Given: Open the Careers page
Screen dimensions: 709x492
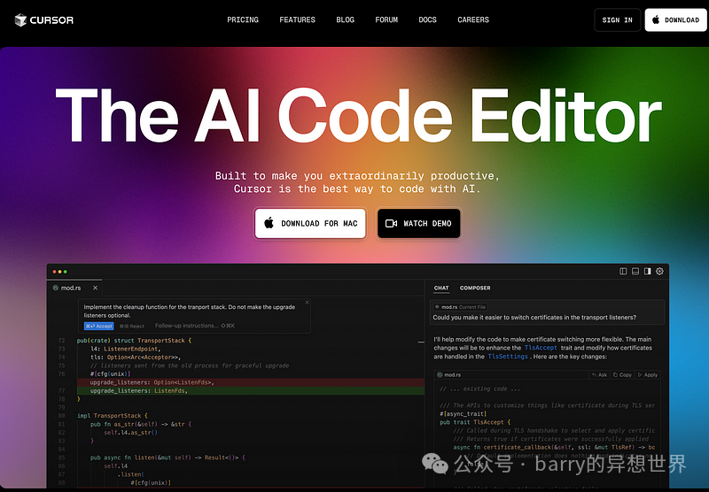Looking at the screenshot, I should 473,19.
